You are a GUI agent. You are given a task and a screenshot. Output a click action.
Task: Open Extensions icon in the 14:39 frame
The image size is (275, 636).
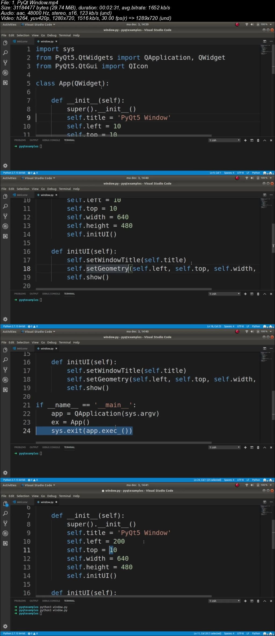tap(5, 83)
